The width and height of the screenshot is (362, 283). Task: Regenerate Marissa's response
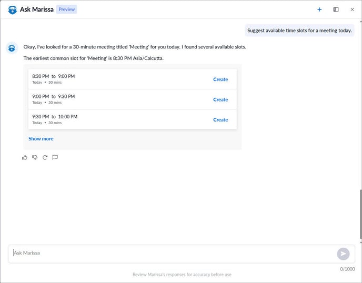[45, 157]
